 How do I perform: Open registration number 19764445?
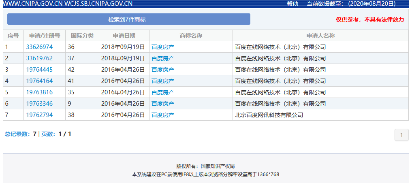tap(39, 70)
